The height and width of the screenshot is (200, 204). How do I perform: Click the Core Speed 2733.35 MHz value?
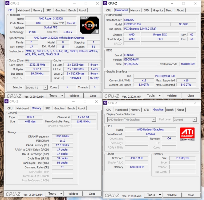point(37,65)
